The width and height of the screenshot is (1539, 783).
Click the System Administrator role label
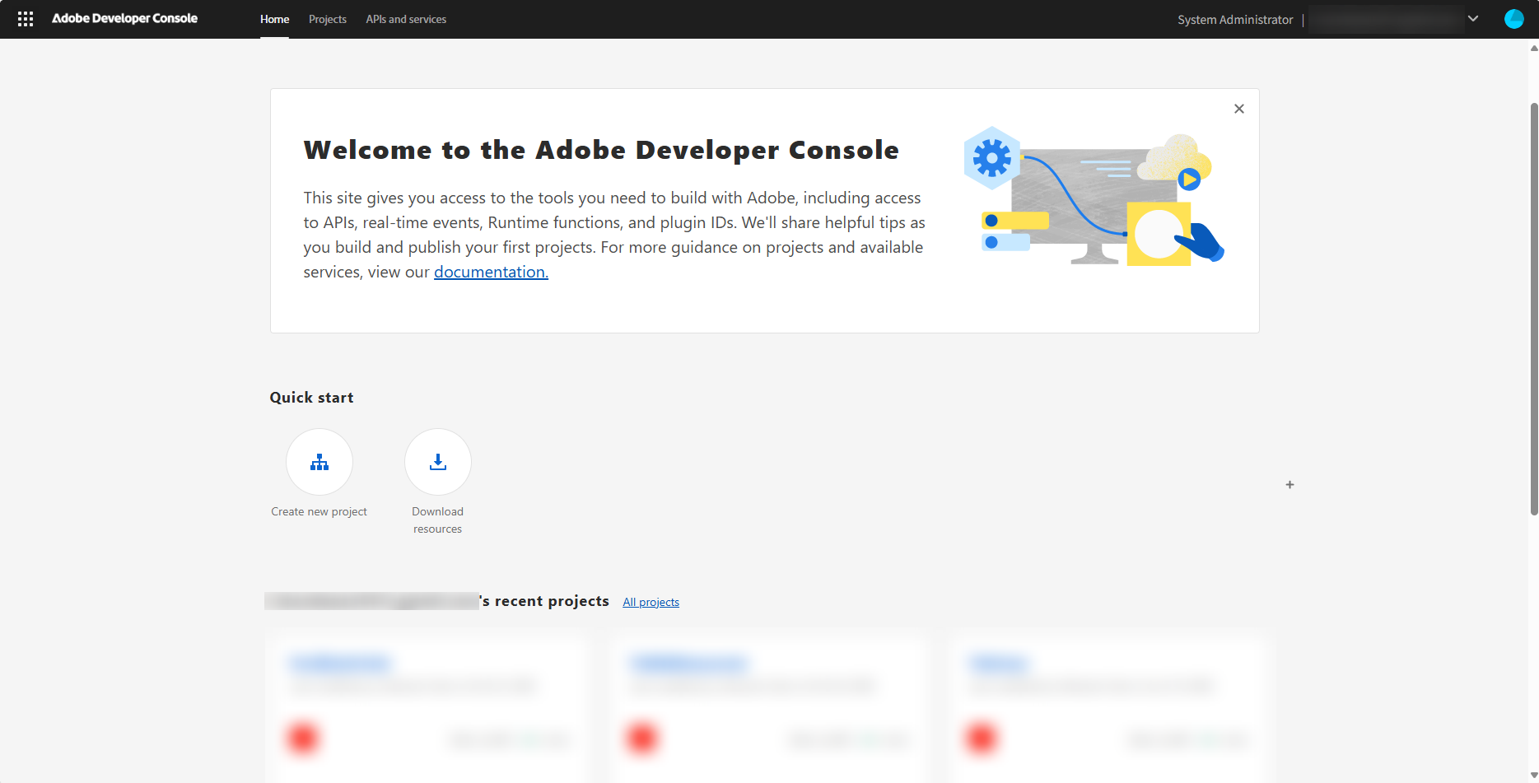point(1235,20)
